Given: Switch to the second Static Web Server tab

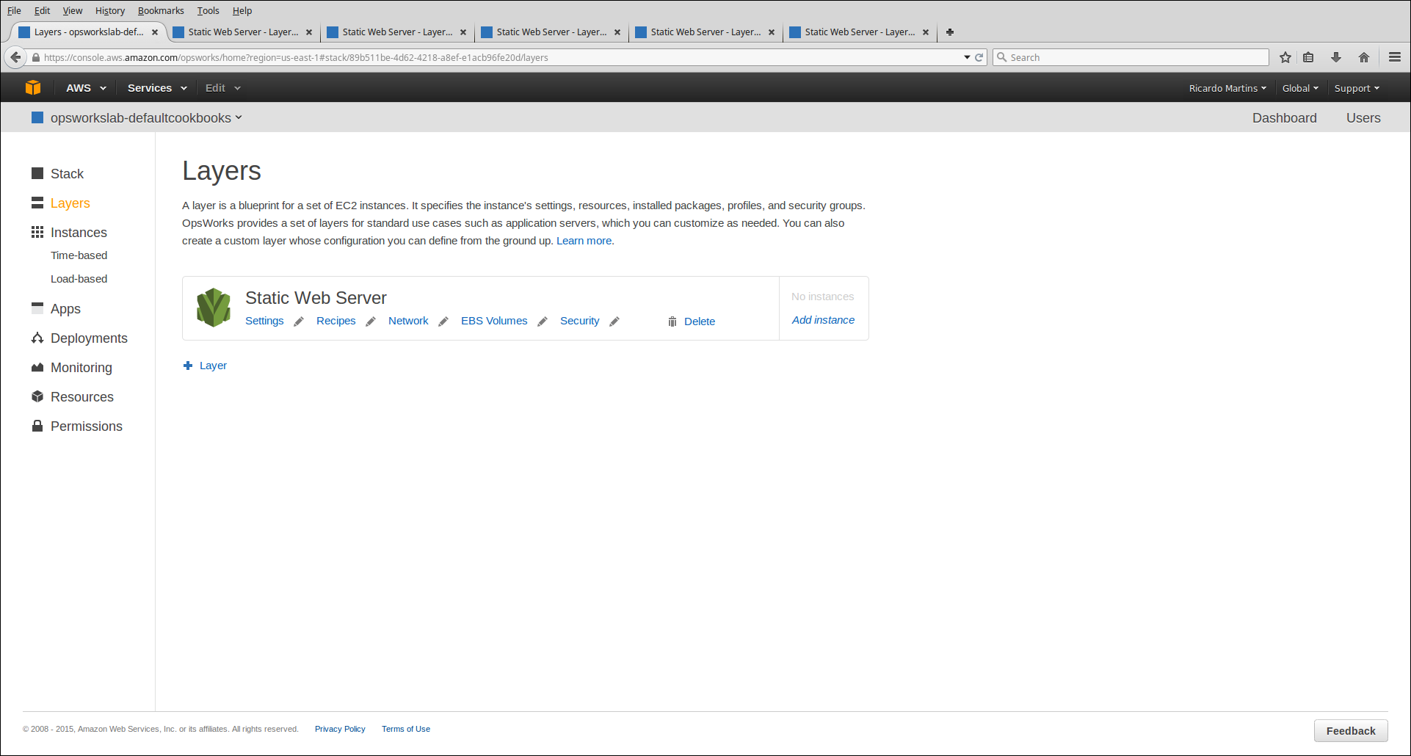Looking at the screenshot, I should point(396,32).
